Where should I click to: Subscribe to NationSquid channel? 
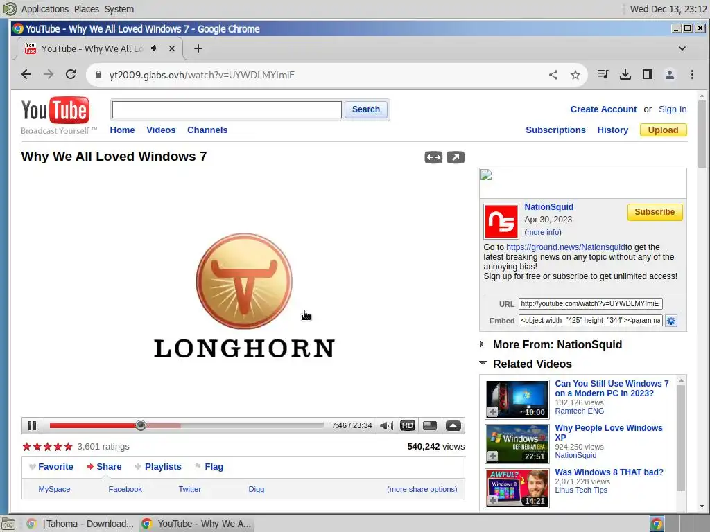click(655, 212)
